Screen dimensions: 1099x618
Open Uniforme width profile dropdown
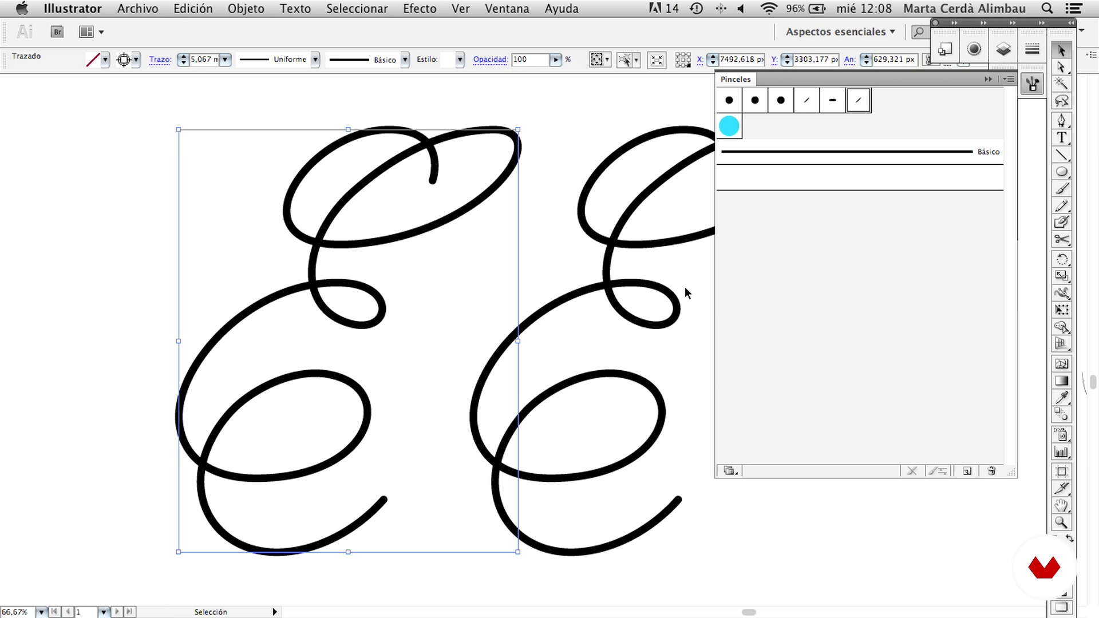point(315,60)
